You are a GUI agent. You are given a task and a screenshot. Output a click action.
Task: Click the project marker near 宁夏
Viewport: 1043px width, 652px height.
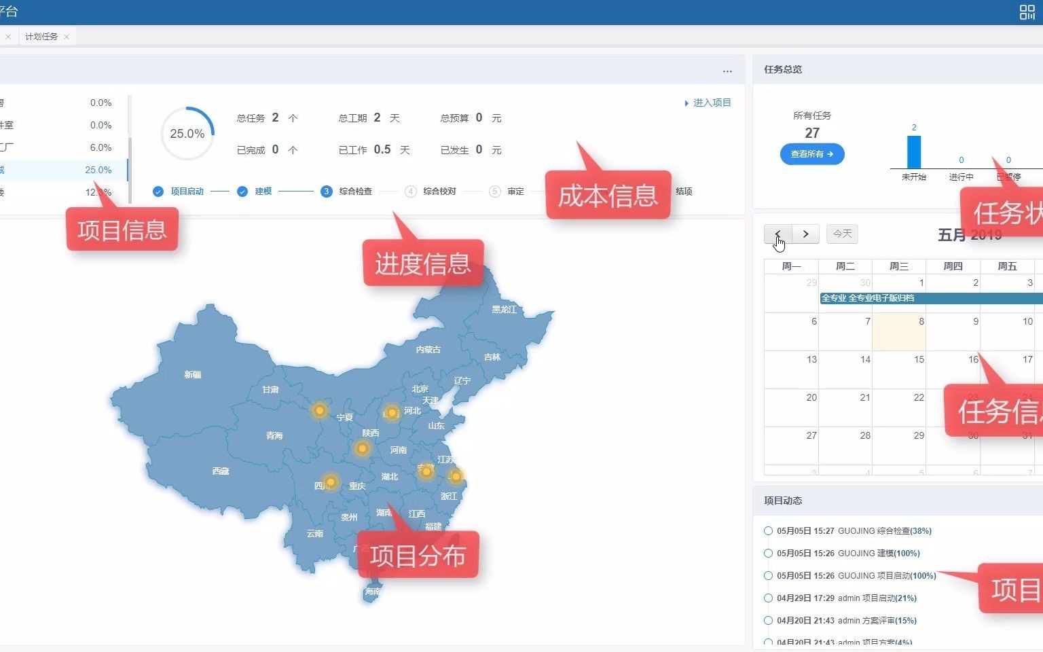click(319, 410)
